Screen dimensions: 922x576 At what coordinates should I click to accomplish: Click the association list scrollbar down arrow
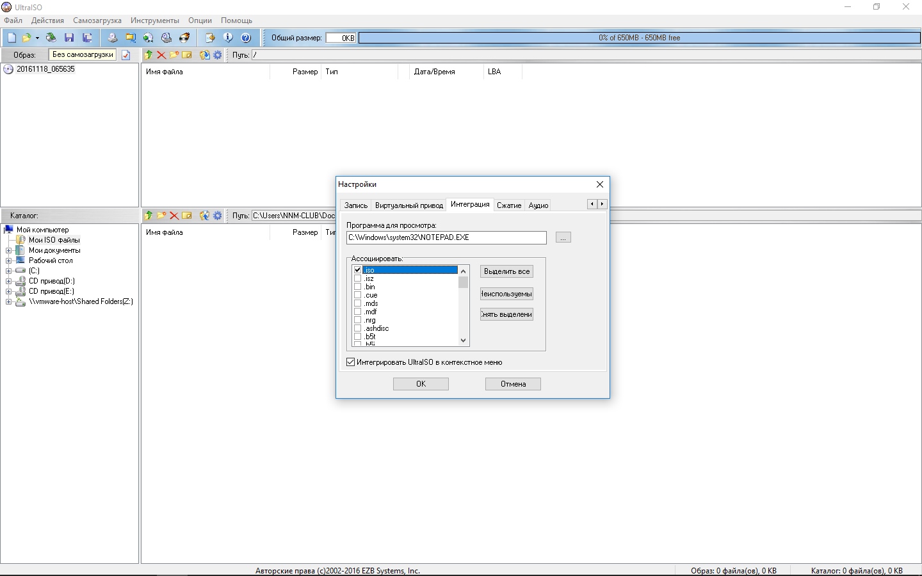click(x=464, y=340)
